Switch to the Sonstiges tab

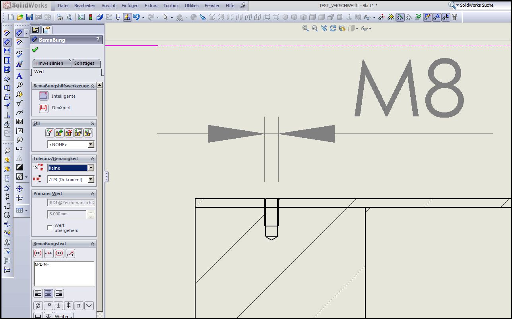click(84, 63)
